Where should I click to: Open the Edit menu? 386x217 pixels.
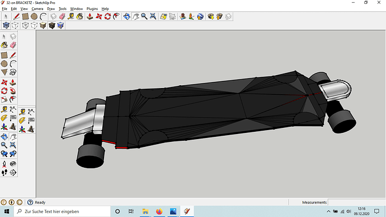(x=14, y=8)
